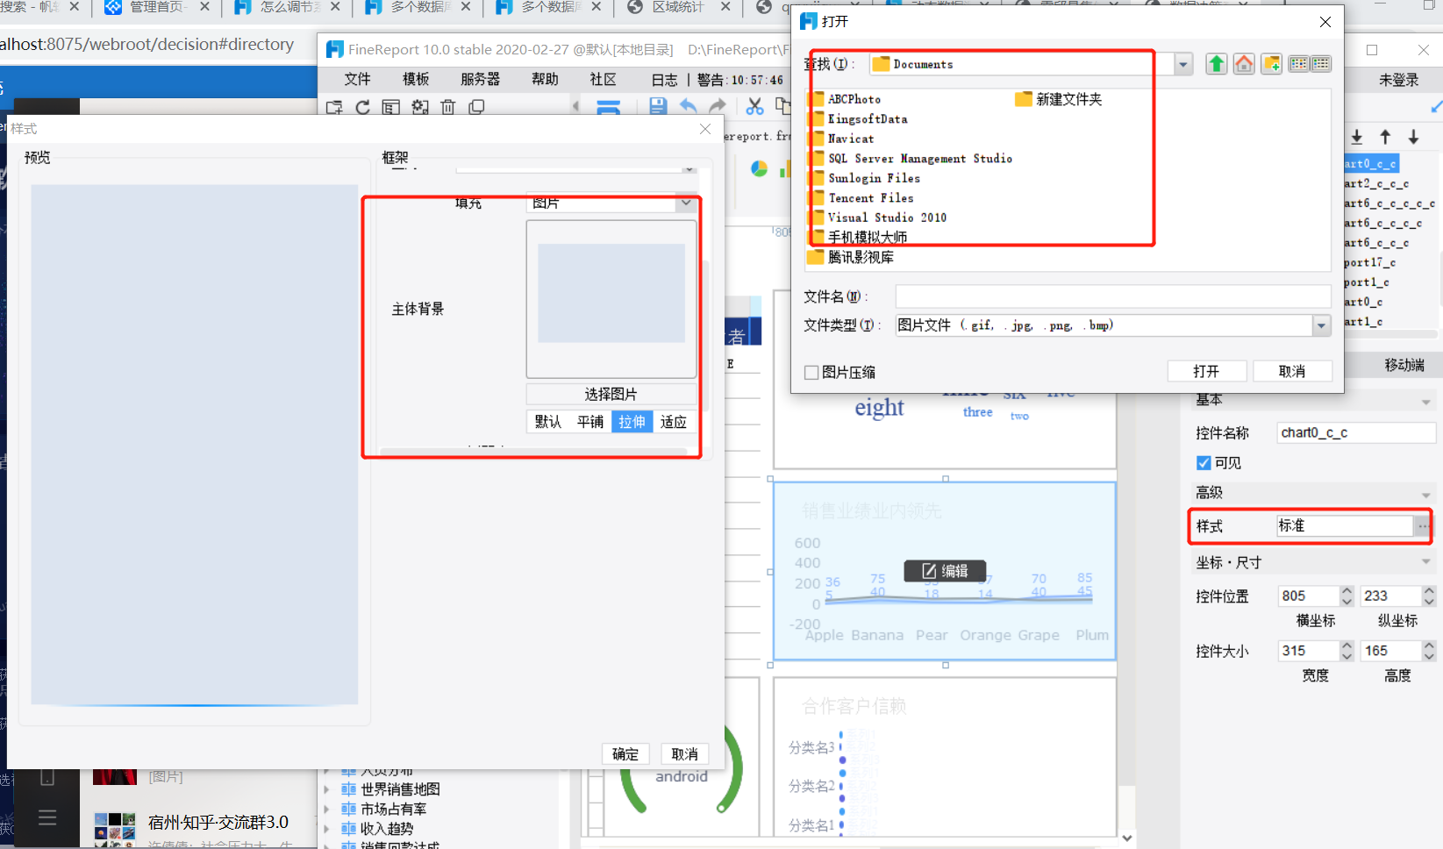Click the move-down arrow in widget list
1443x849 pixels.
[1413, 137]
